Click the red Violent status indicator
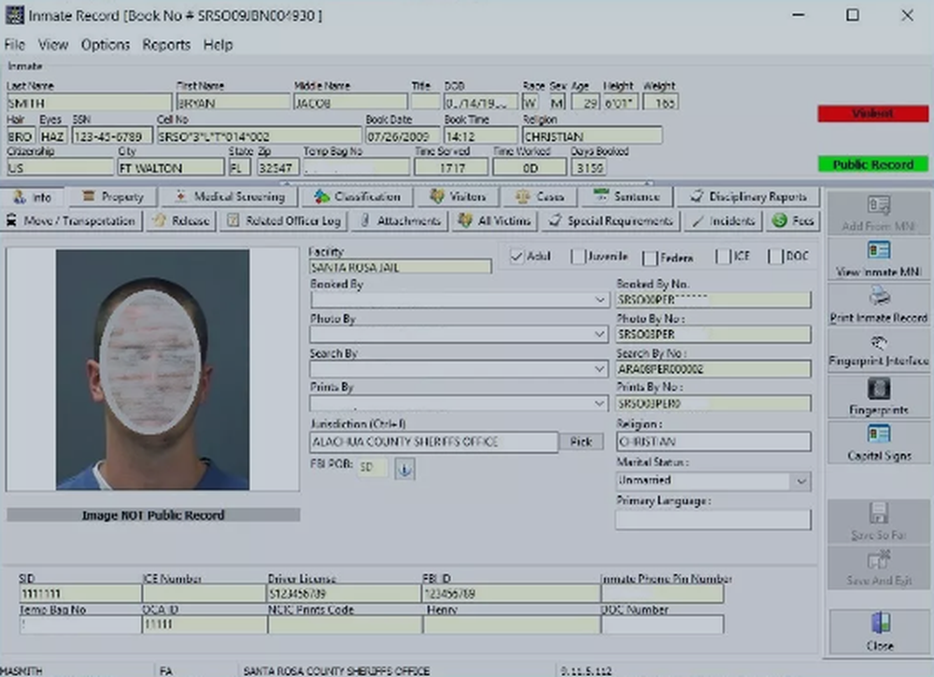Image resolution: width=934 pixels, height=677 pixels. click(x=872, y=114)
